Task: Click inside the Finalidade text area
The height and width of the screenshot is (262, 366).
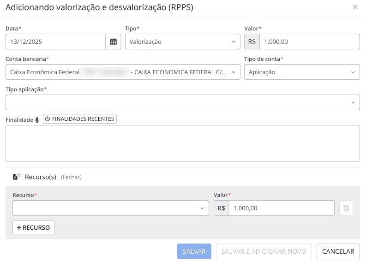Action: 182,143
